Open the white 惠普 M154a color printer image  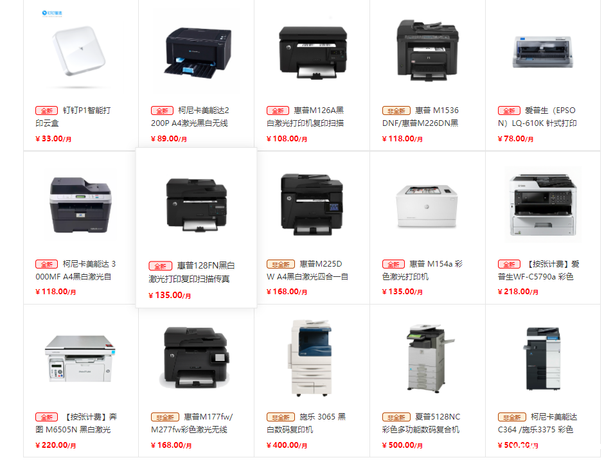point(427,206)
